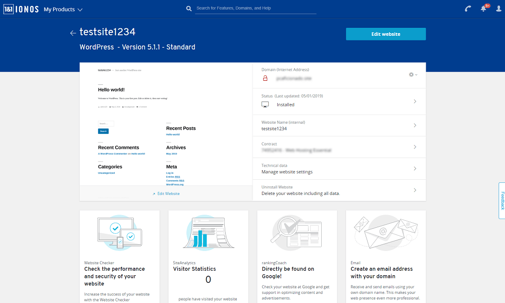Click the 'SiteAnalytics' label
The height and width of the screenshot is (303, 505).
coord(184,263)
